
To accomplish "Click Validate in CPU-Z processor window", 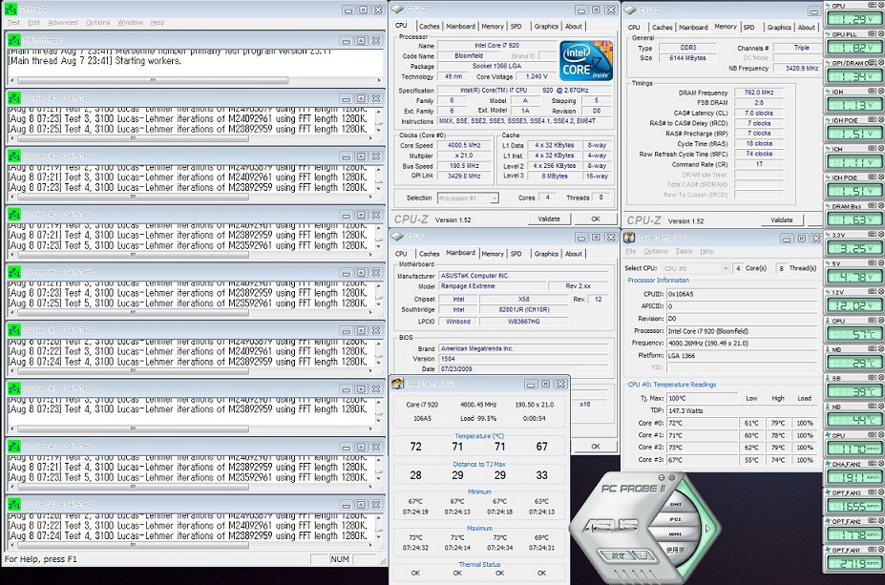I will (548, 219).
